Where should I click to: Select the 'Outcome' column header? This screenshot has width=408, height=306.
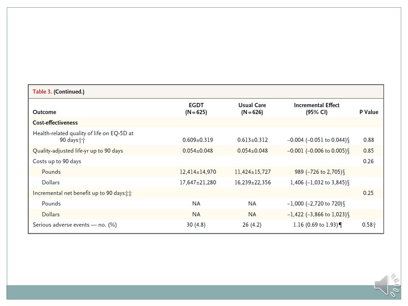pos(44,112)
